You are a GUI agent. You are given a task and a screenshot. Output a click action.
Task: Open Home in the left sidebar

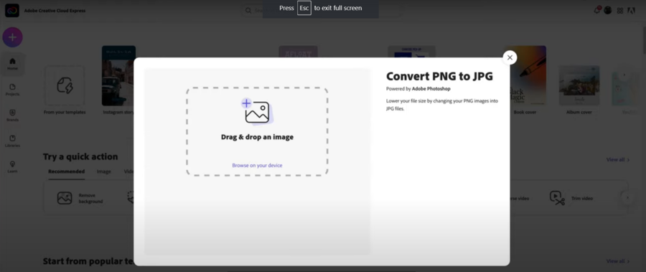pos(12,64)
